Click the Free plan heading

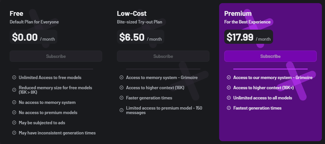(x=16, y=13)
